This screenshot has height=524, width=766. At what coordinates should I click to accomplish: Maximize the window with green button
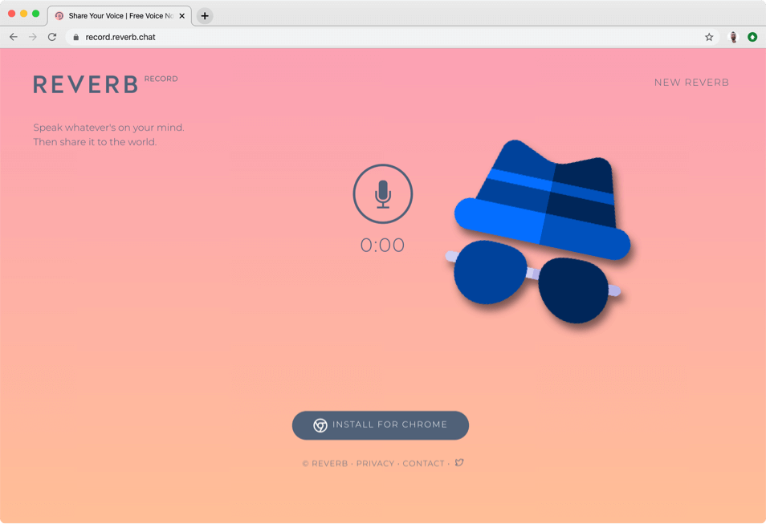coord(35,14)
